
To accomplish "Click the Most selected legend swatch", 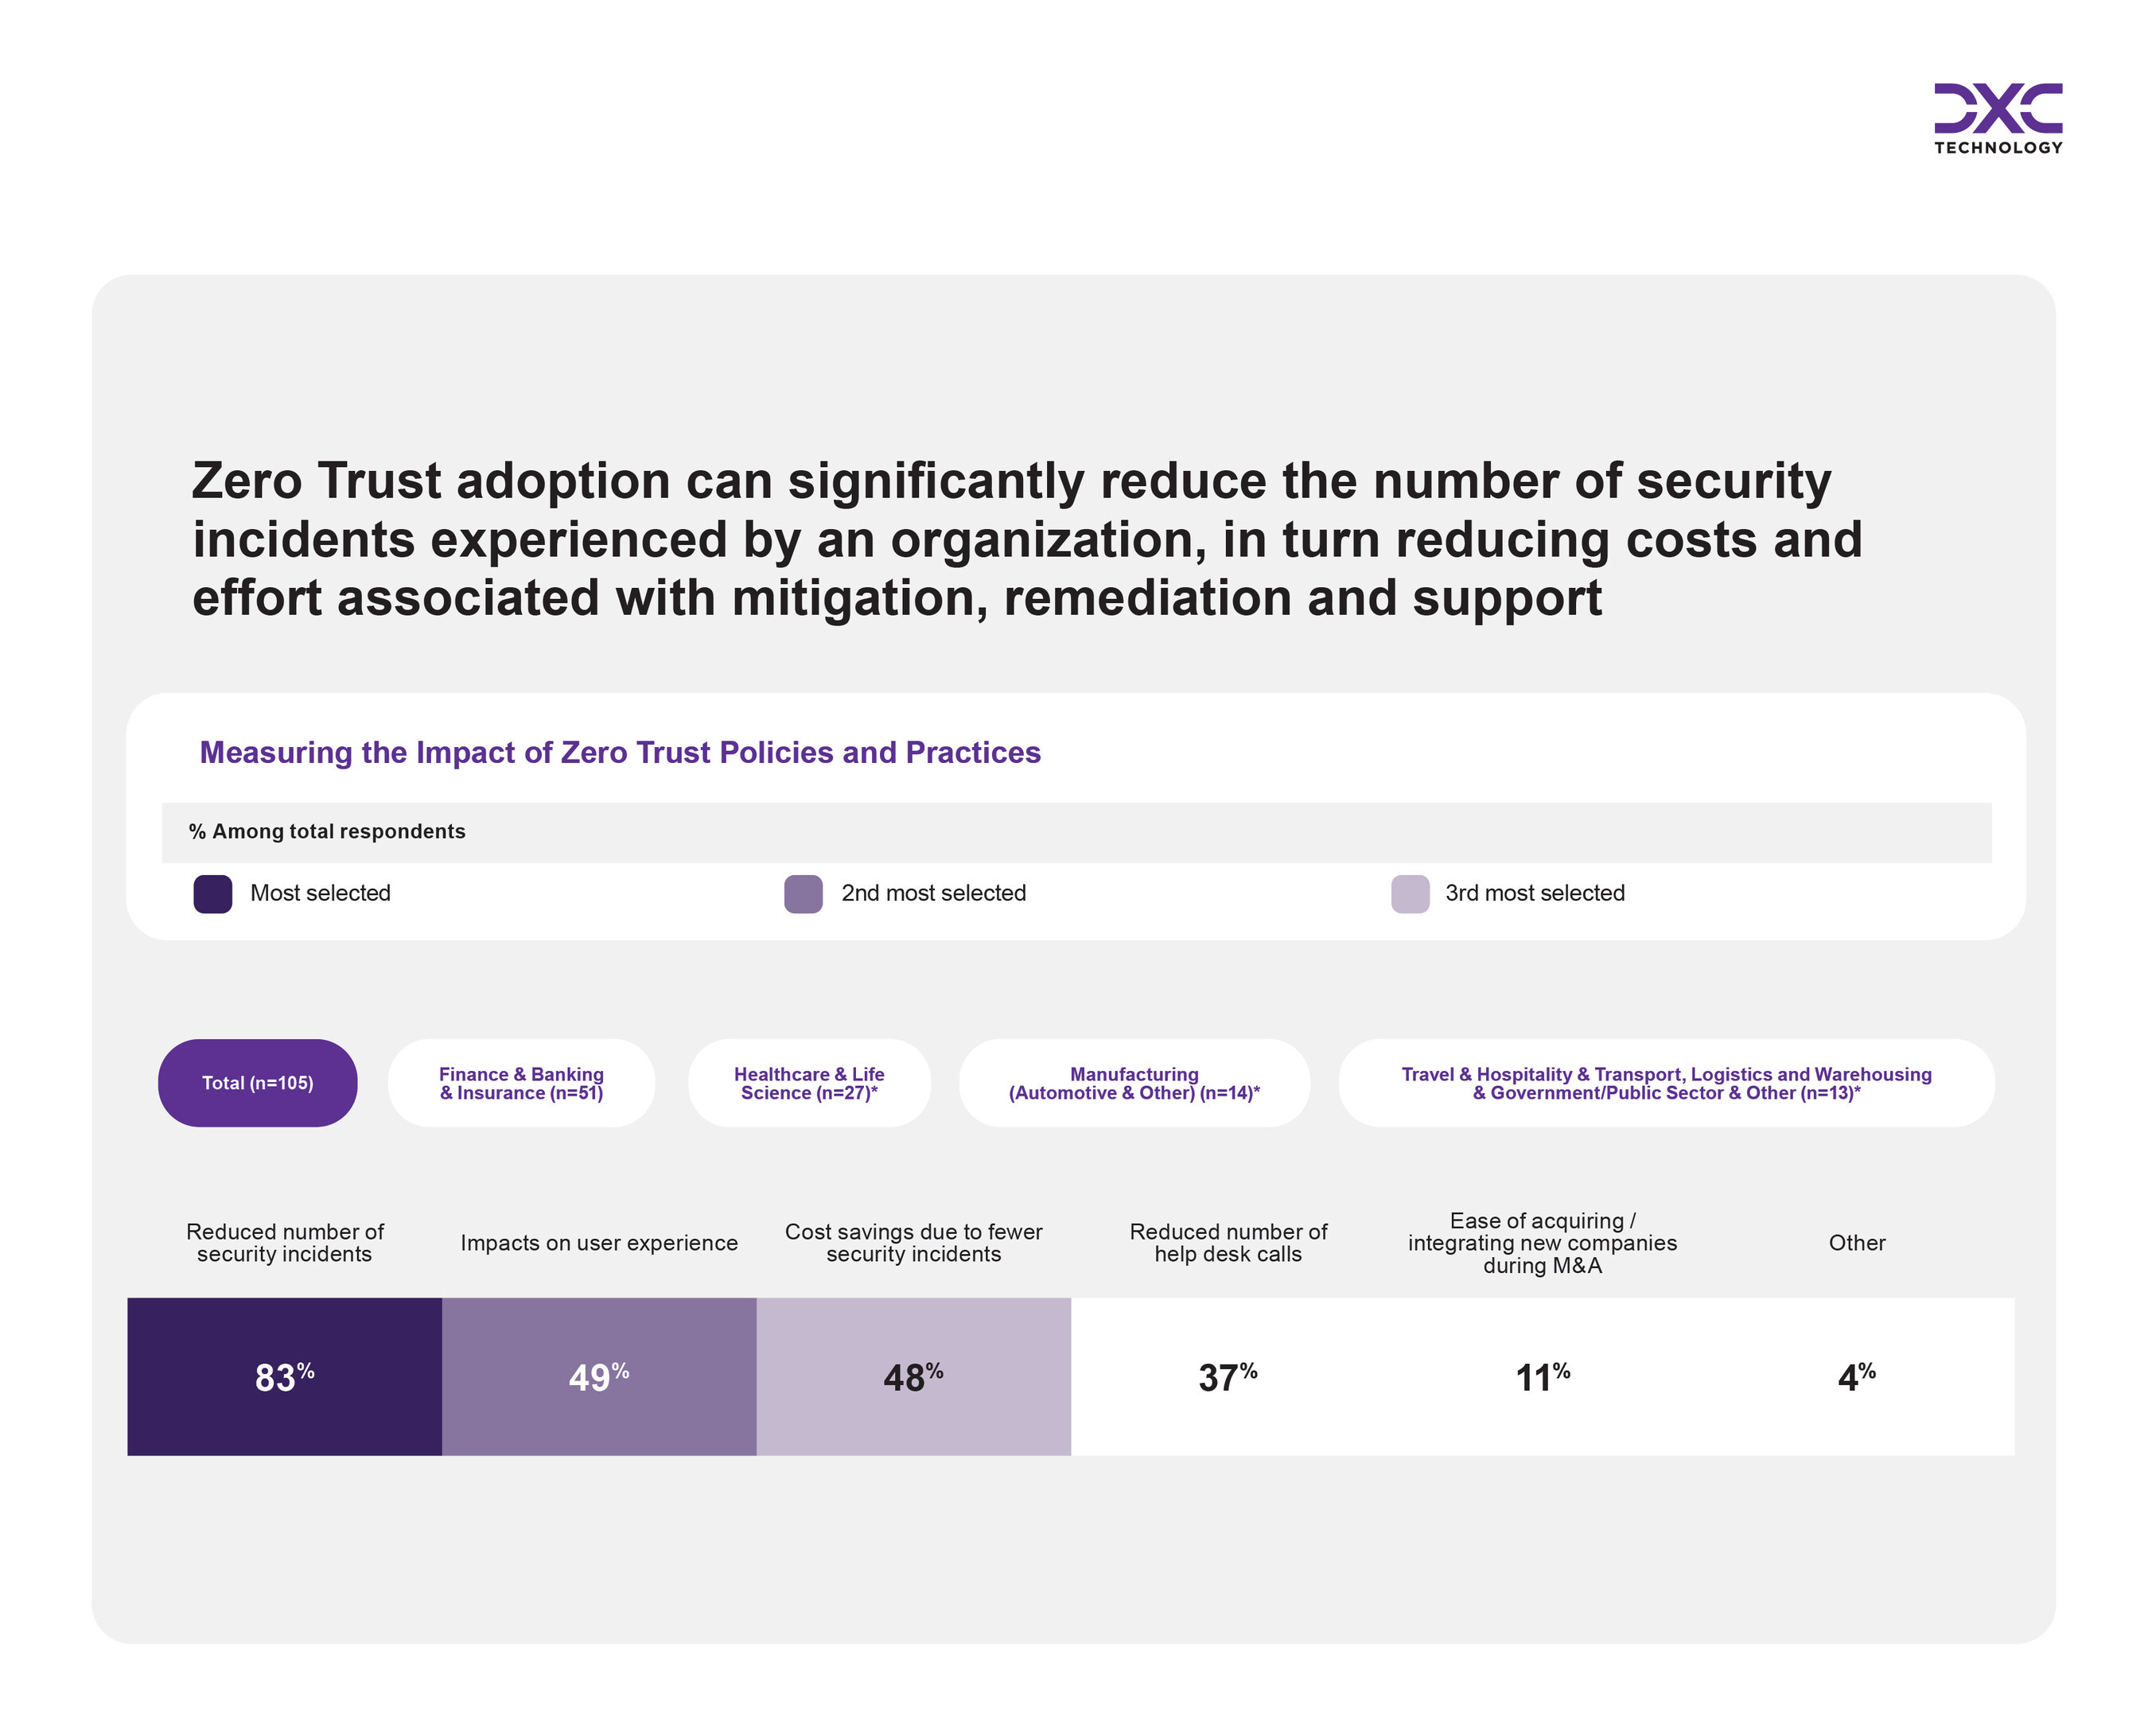I will pyautogui.click(x=213, y=894).
